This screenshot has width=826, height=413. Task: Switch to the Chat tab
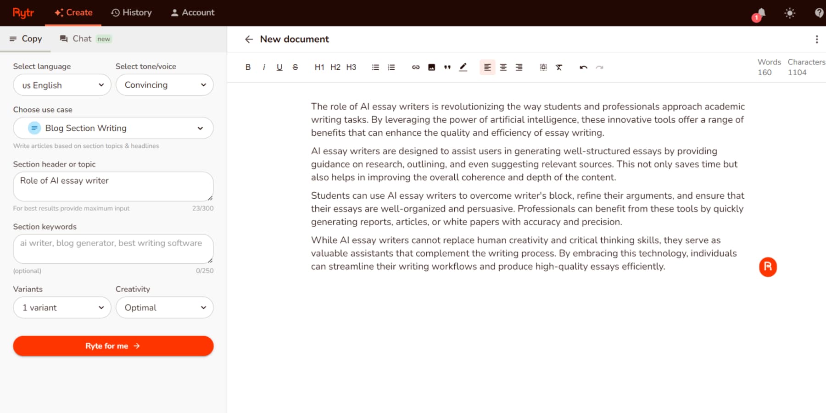pyautogui.click(x=82, y=39)
